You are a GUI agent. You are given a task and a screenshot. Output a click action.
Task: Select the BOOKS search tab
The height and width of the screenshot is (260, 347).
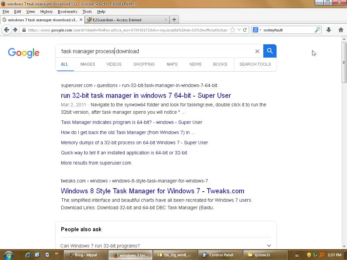(x=220, y=64)
